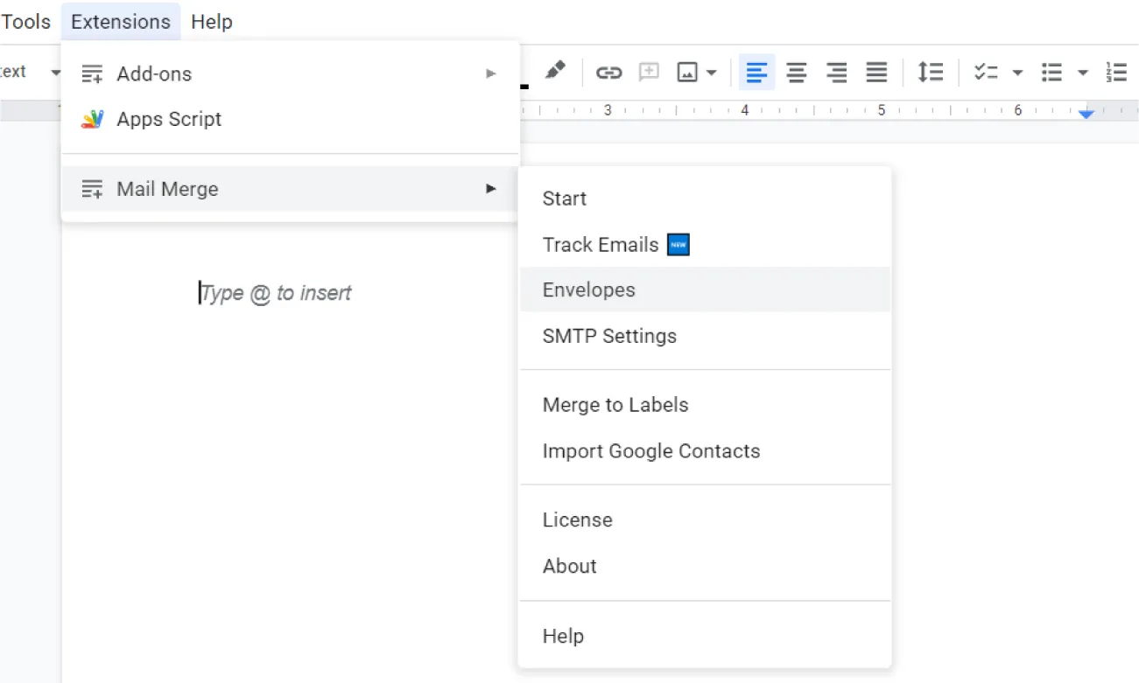Start the mail merge

pyautogui.click(x=564, y=199)
